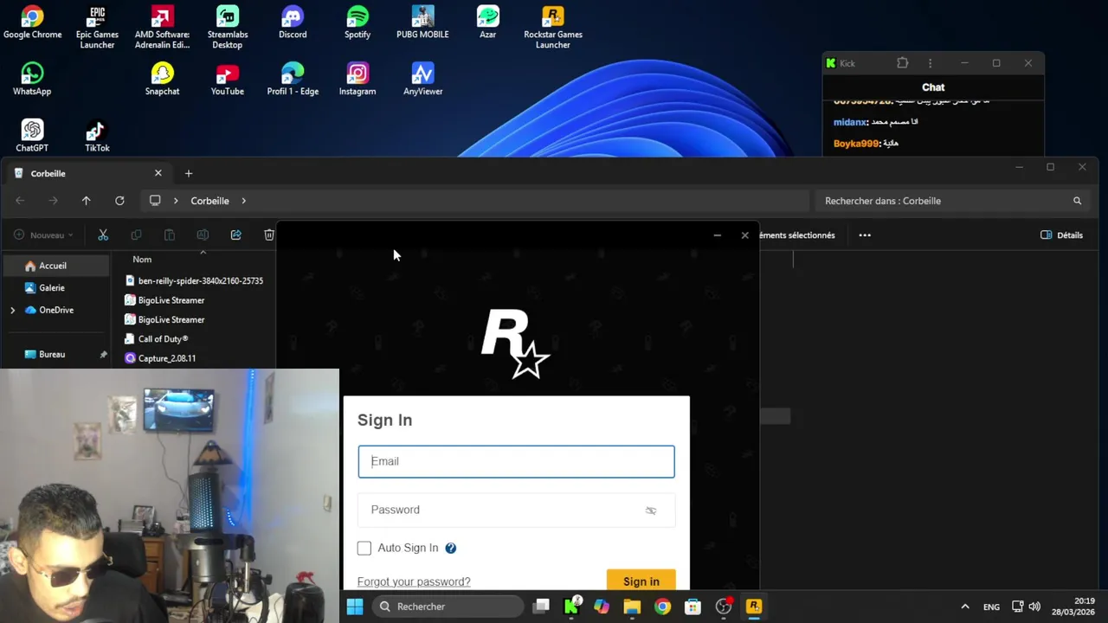The image size is (1108, 623).
Task: Open the Rockstar Games Launcher desktop shortcut
Action: click(x=552, y=28)
